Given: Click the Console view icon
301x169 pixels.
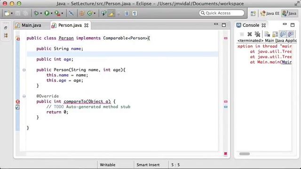Looking at the screenshot, I should (x=238, y=25).
